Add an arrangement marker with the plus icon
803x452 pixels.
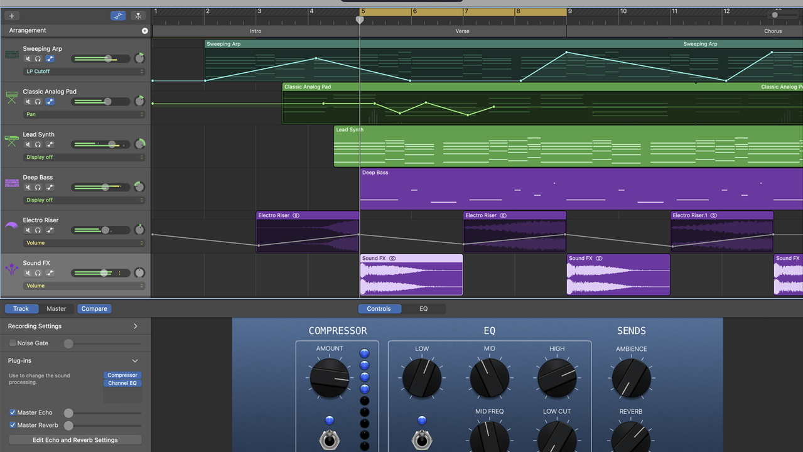pos(145,31)
